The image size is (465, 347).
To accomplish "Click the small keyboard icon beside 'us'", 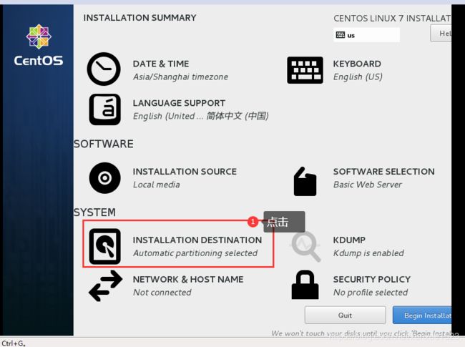I will tap(340, 35).
